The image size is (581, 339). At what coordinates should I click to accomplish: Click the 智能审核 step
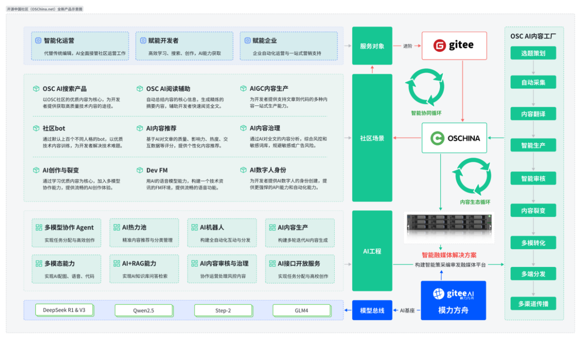533,178
